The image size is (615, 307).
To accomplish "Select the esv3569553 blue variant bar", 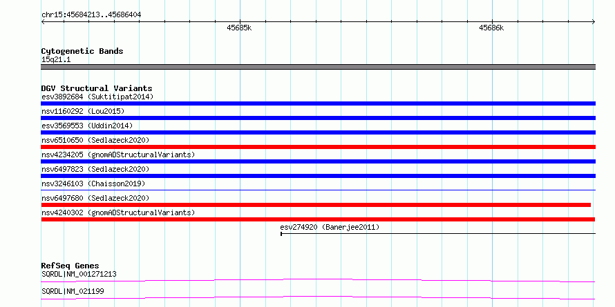I will 318,132.
